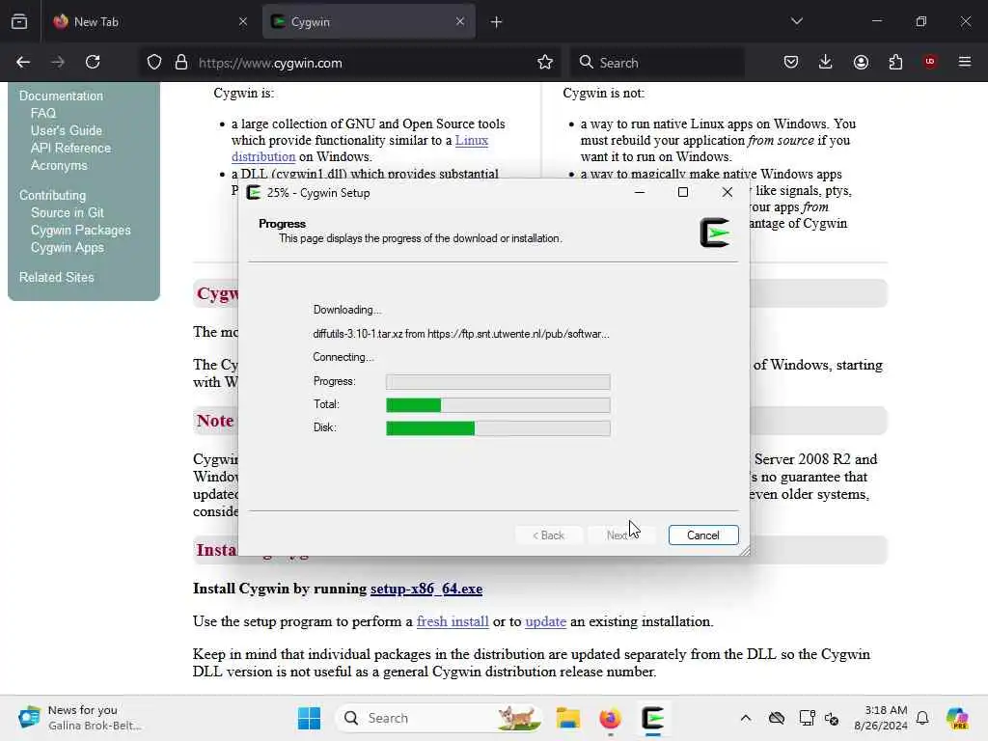Open notifications bell icon
Screen dimensions: 988x741
[922, 718]
